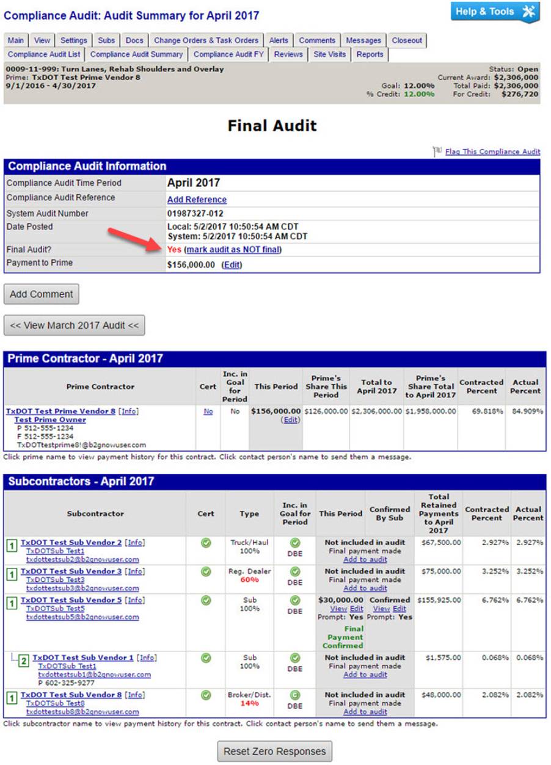Click green Cert checkmark for Sub Vendor 5
The height and width of the screenshot is (765, 551).
206,600
